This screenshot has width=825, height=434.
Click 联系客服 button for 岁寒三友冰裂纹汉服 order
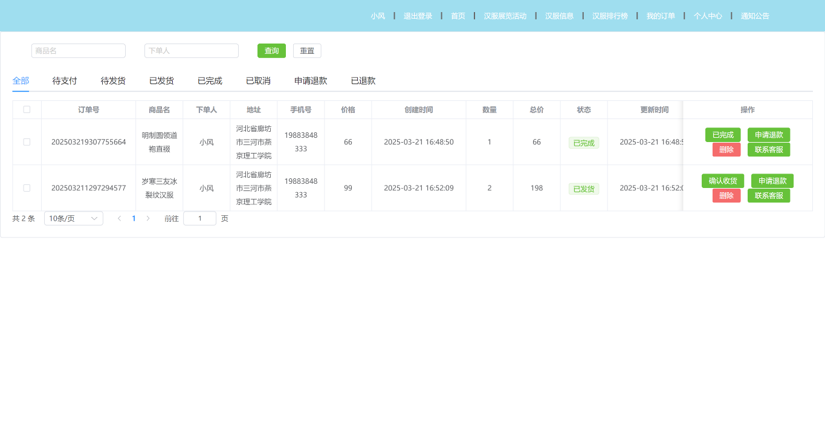pos(769,195)
